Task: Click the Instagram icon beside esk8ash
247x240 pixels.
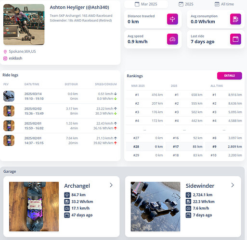Action: pyautogui.click(x=5, y=59)
